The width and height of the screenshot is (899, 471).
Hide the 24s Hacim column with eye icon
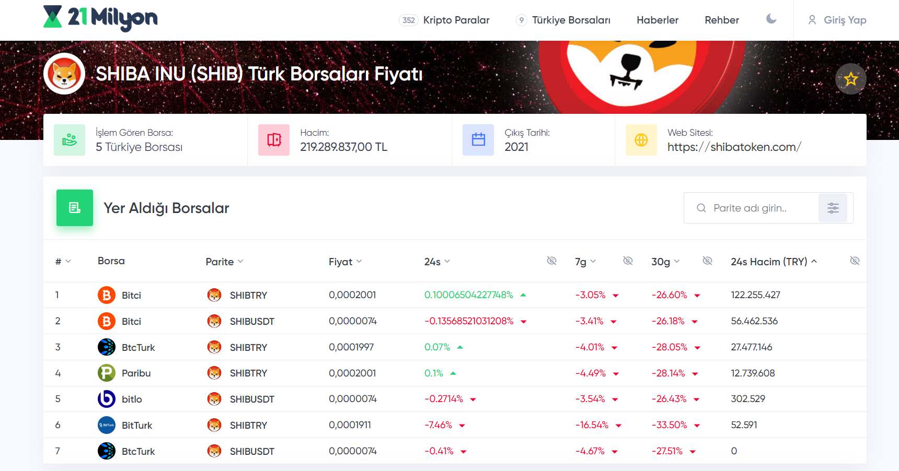click(x=855, y=261)
